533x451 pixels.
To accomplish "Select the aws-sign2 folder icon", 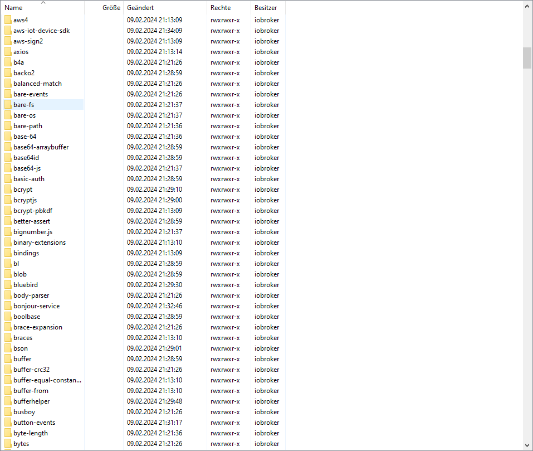I will (8, 41).
